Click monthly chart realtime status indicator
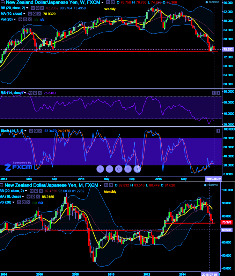 pyautogui.click(x=211, y=185)
